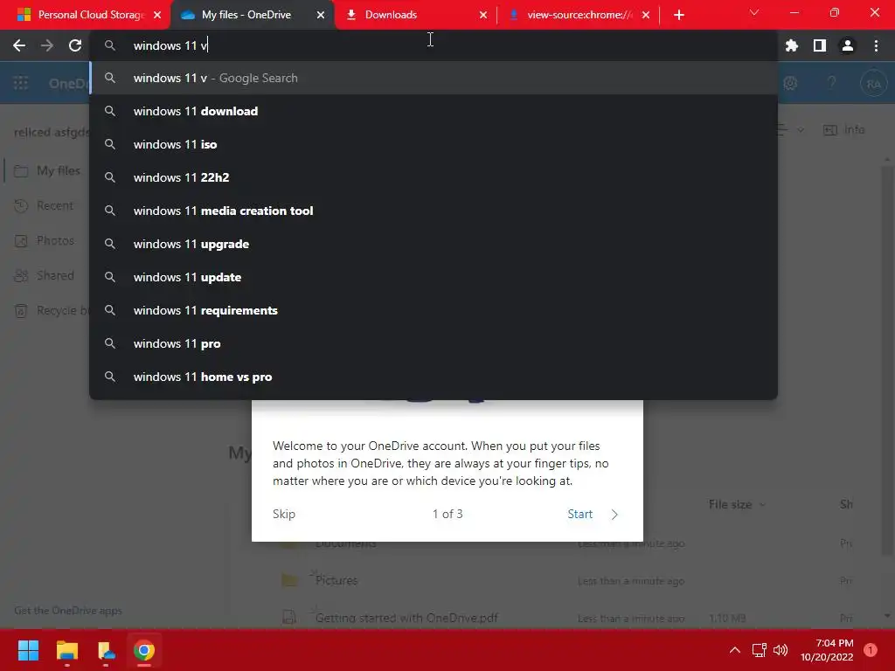The image size is (895, 671).
Task: Pick the 'windows 11 home vs pro' suggestion
Action: 434,377
